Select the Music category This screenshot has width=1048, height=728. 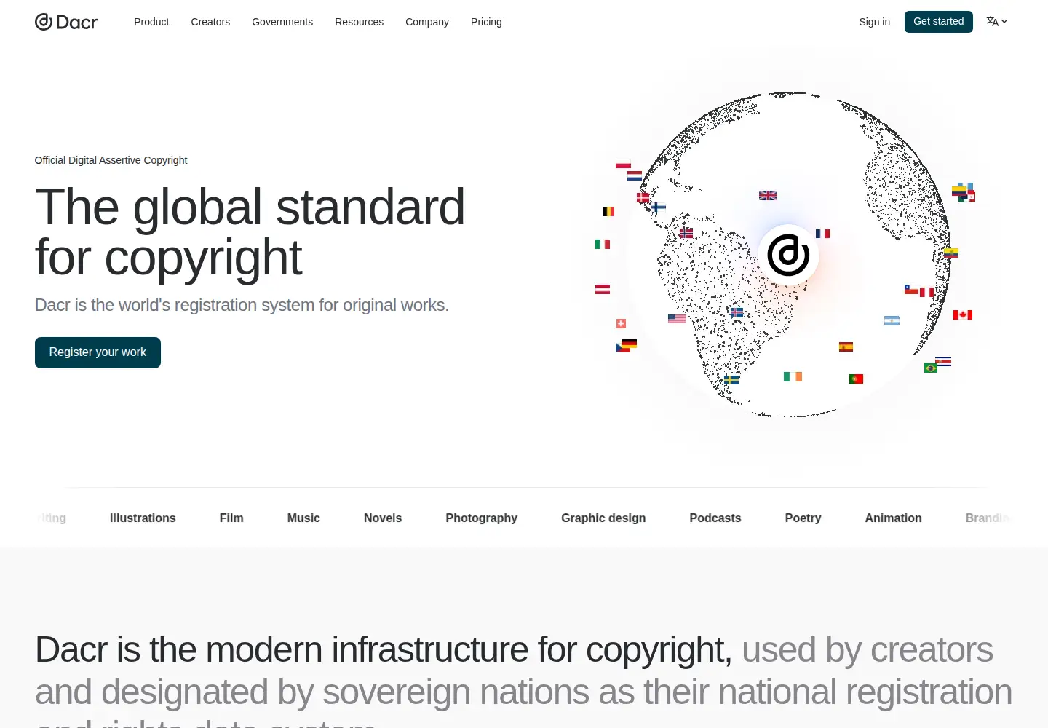(x=303, y=518)
